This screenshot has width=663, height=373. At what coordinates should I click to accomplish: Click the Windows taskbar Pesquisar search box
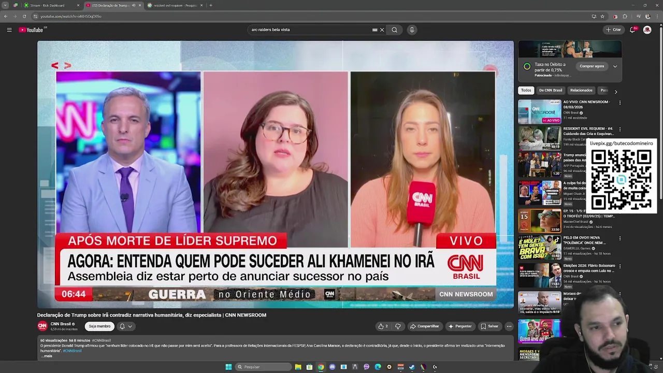coord(263,367)
